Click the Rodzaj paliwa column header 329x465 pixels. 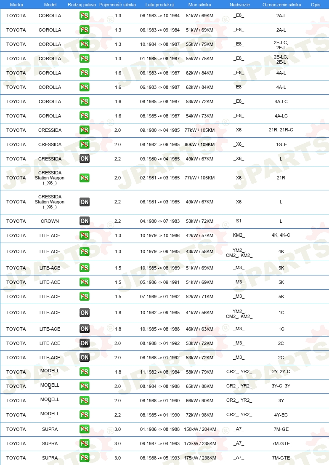pos(82,5)
